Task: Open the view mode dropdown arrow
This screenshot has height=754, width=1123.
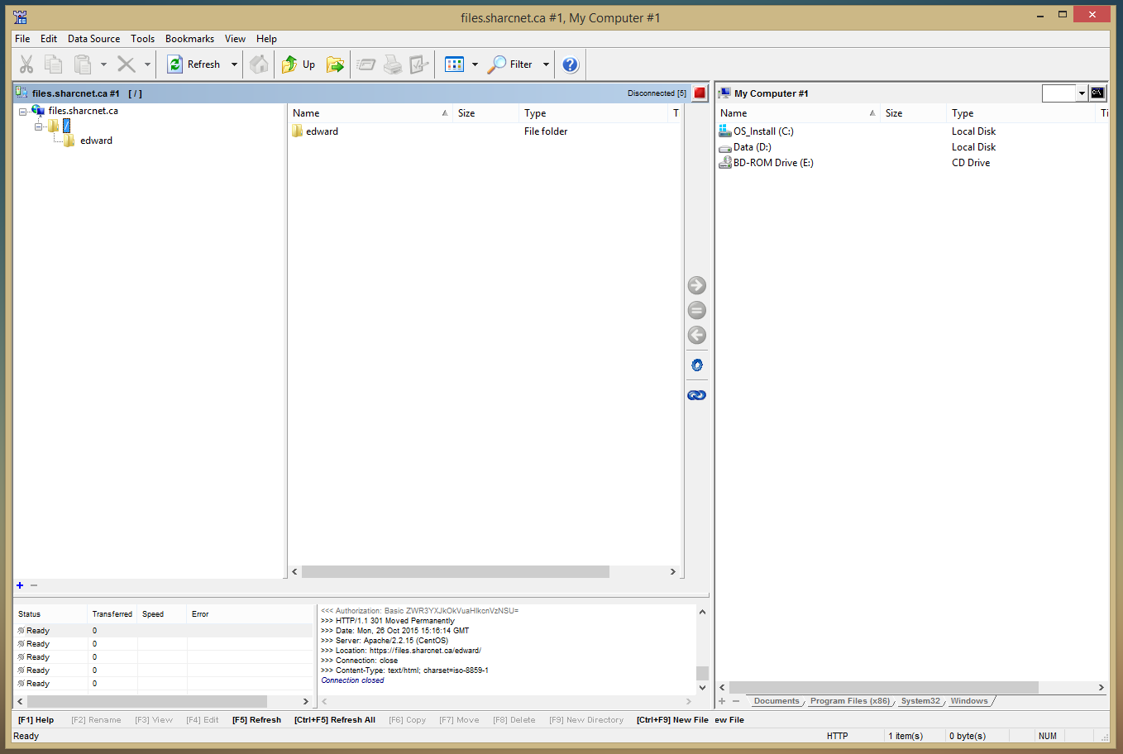Action: (x=475, y=64)
